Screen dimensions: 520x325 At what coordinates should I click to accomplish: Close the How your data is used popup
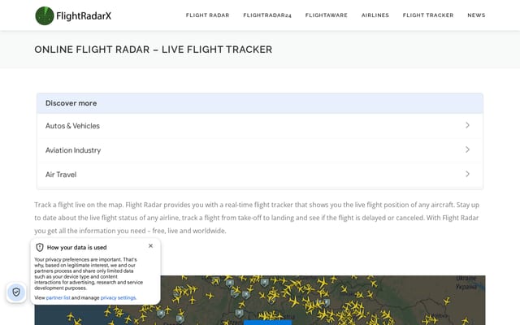click(150, 245)
